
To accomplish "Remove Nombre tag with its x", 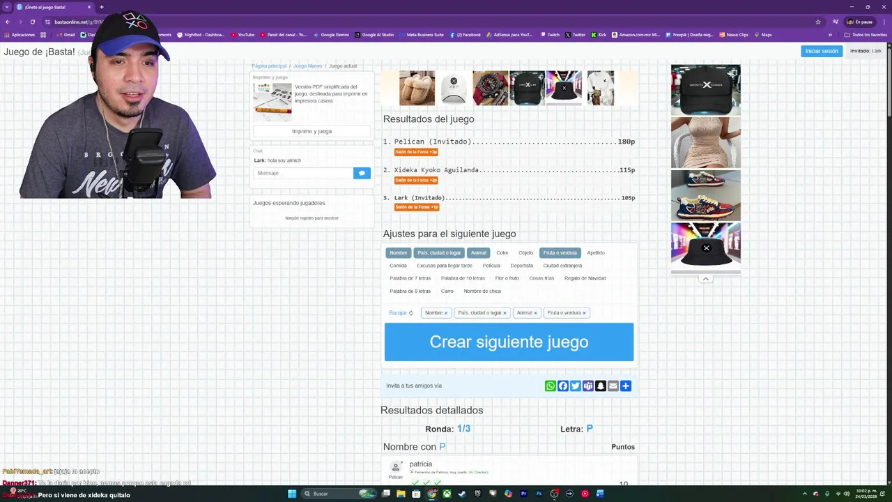I will [446, 313].
